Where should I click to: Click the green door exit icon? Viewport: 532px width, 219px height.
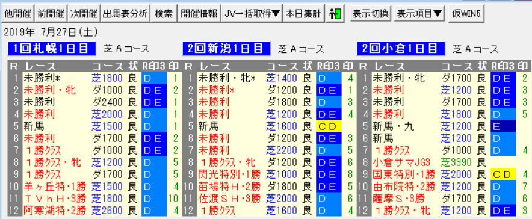tap(335, 14)
